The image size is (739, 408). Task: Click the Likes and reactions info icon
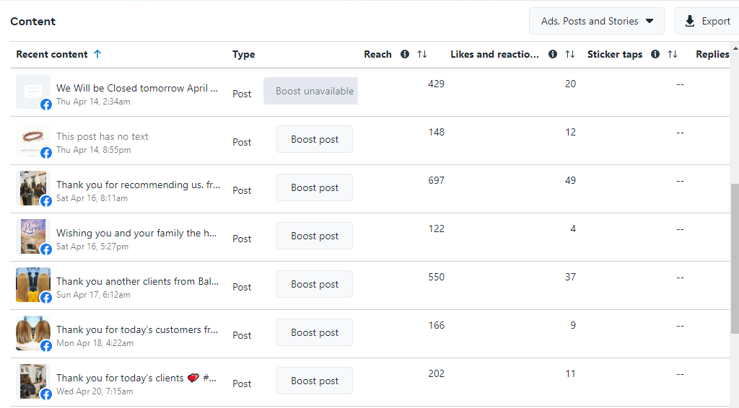[x=553, y=54]
